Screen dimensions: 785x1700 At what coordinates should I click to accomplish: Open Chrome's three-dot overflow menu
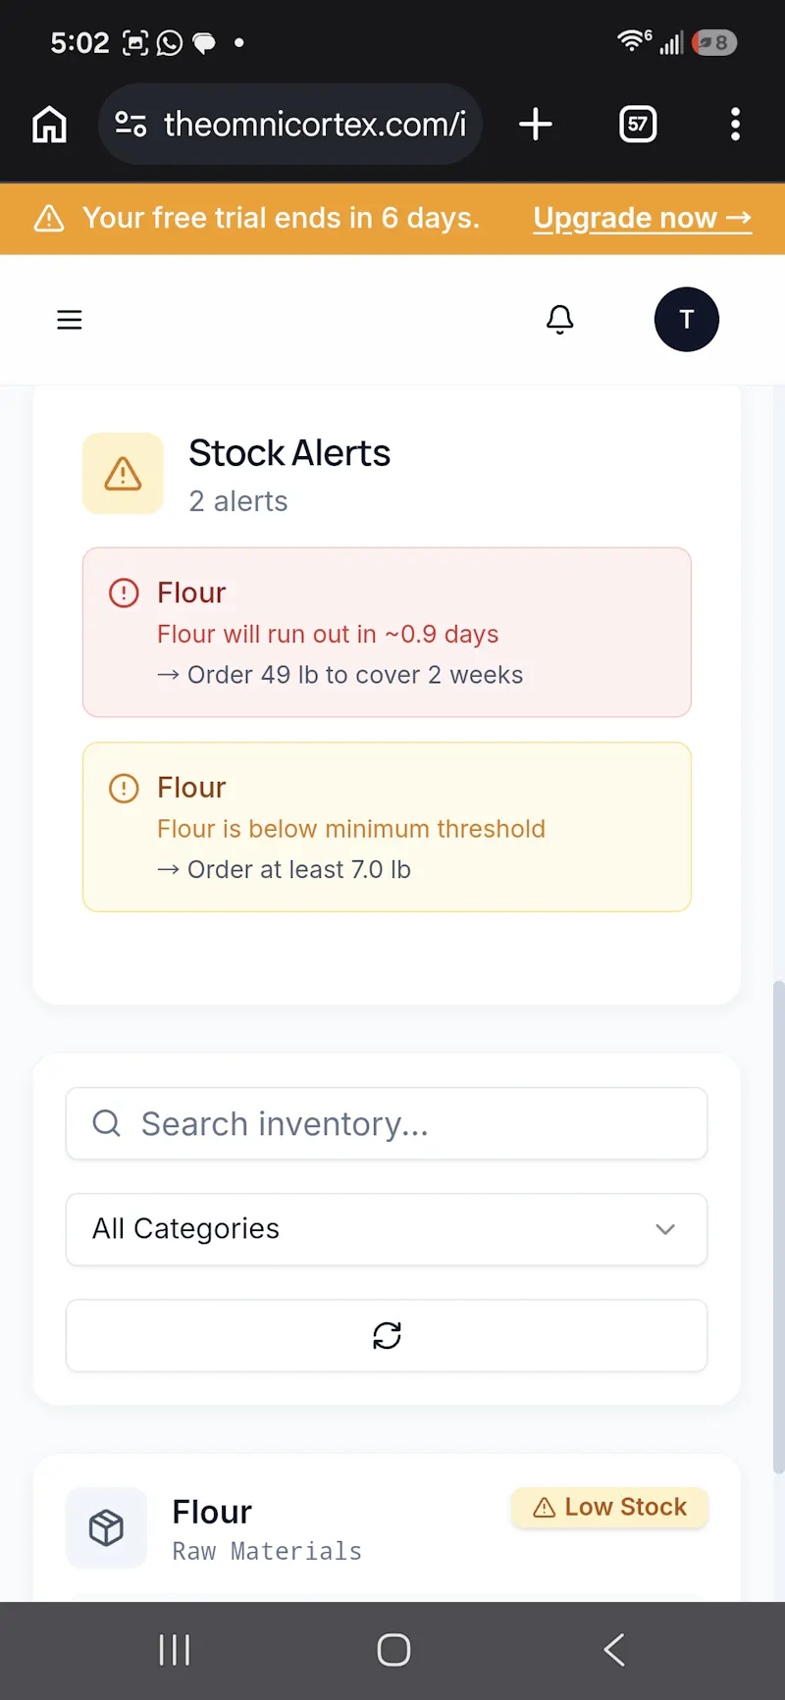click(x=736, y=125)
